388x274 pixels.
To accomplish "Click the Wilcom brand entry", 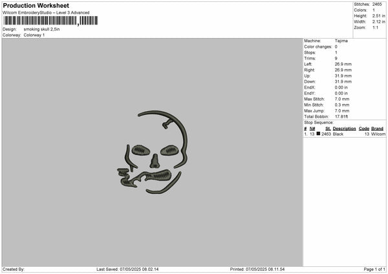I will pyautogui.click(x=378, y=134).
